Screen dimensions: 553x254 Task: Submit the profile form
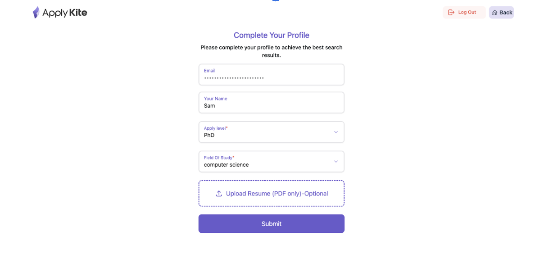coord(272,223)
